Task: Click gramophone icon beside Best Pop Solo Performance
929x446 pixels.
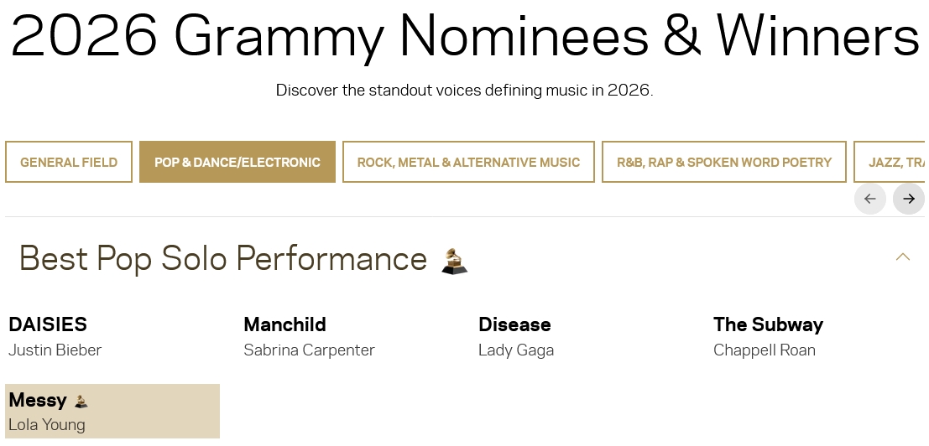Action: 454,261
